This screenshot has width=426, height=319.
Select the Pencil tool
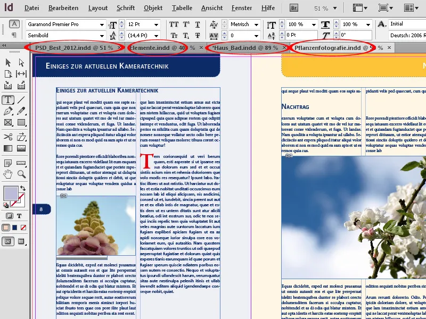pyautogui.click(x=21, y=111)
